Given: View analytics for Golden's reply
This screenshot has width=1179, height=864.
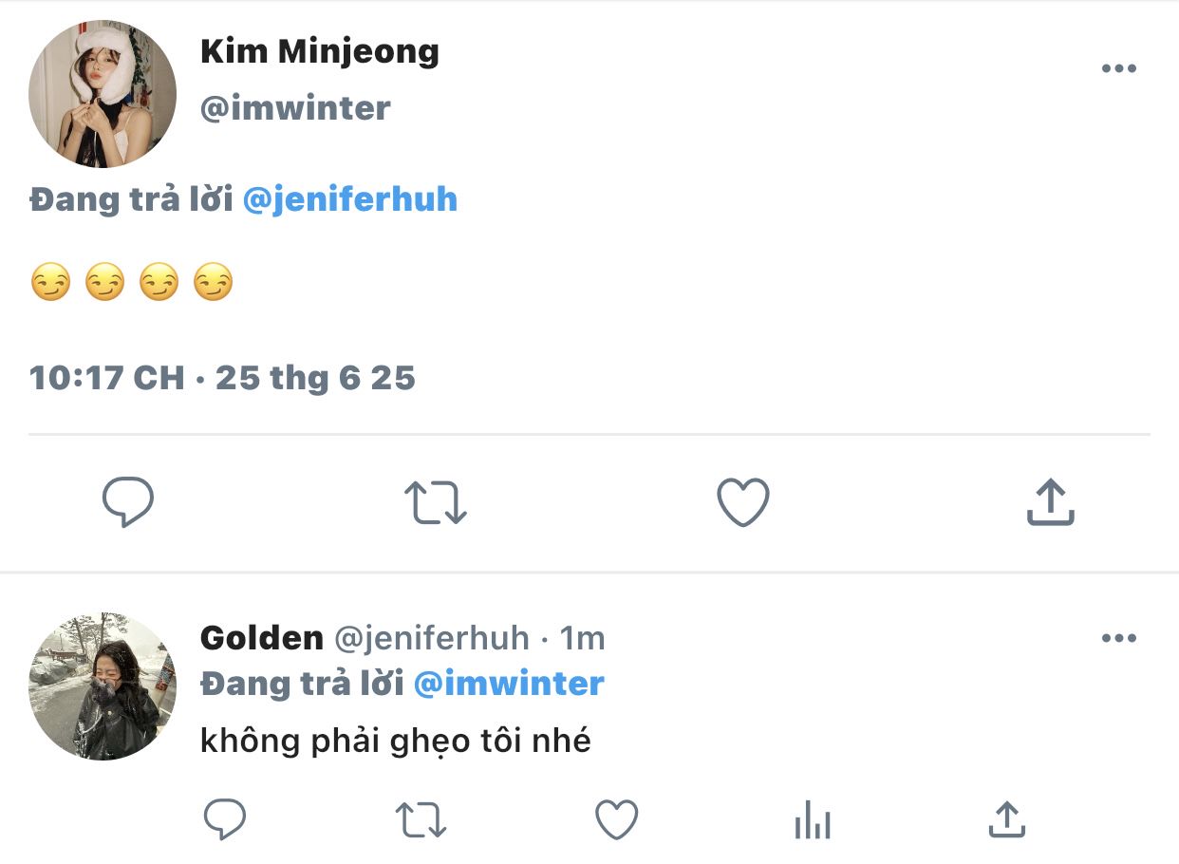Looking at the screenshot, I should tap(813, 819).
